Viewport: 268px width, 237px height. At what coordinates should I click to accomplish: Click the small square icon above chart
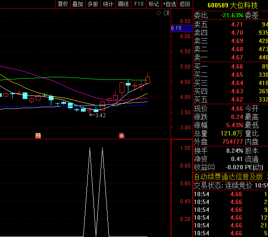[x=166, y=13]
